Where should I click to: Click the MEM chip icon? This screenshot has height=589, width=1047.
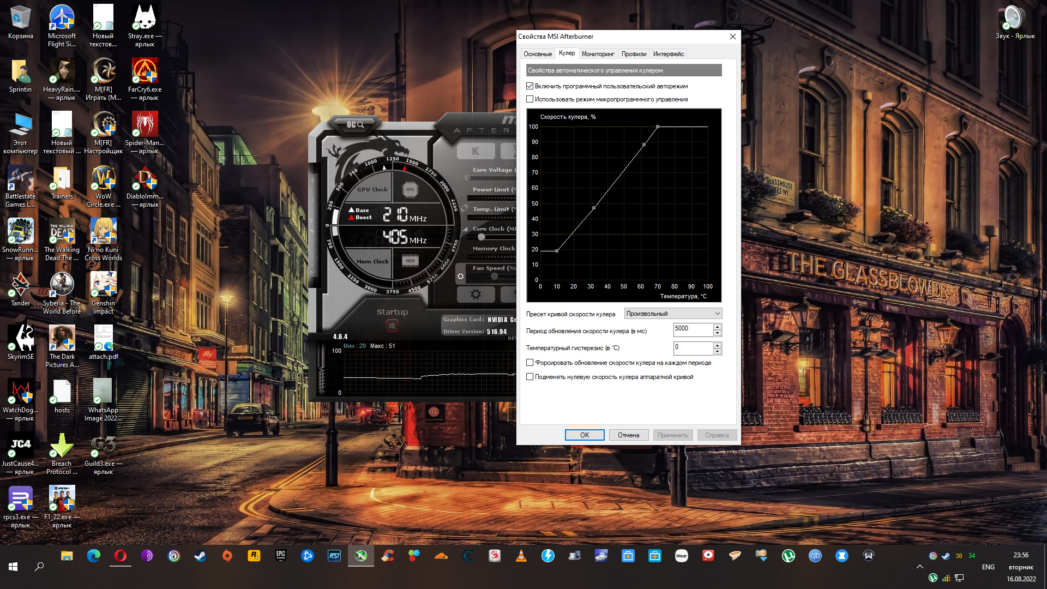410,261
